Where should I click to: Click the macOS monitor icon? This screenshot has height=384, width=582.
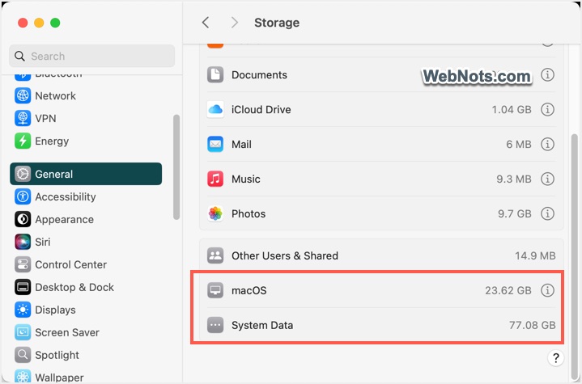click(x=215, y=290)
